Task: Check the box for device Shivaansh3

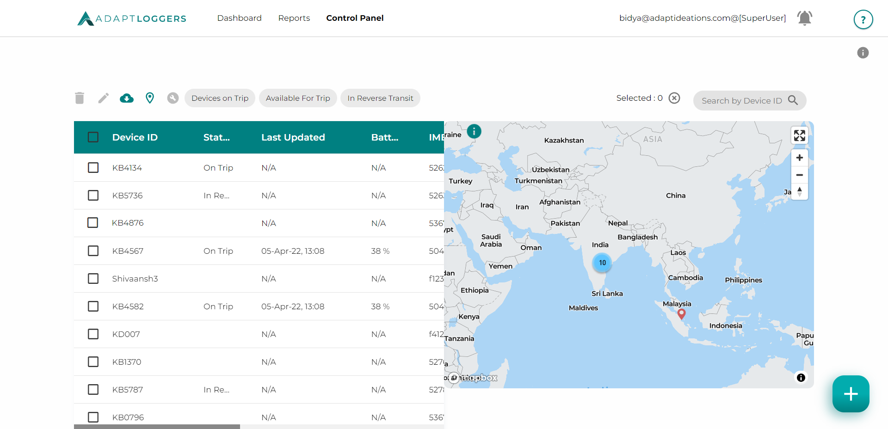Action: pyautogui.click(x=93, y=278)
